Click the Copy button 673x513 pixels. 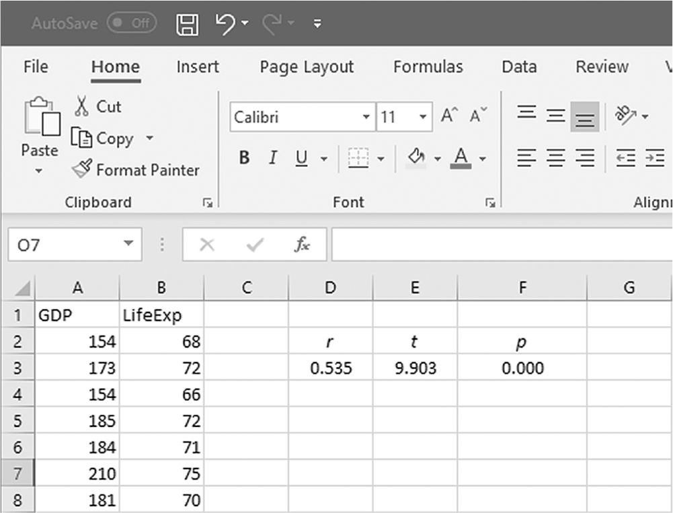[x=102, y=139]
